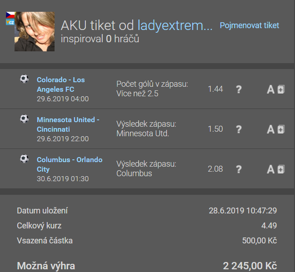Click Pojmenovat tiket link
The image size is (295, 272).
[x=250, y=25]
